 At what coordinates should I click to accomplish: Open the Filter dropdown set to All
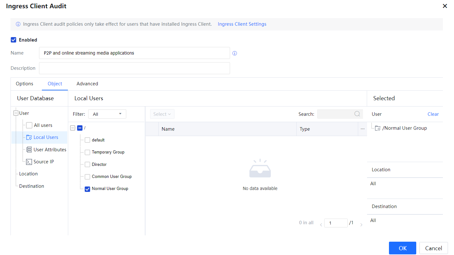point(107,114)
